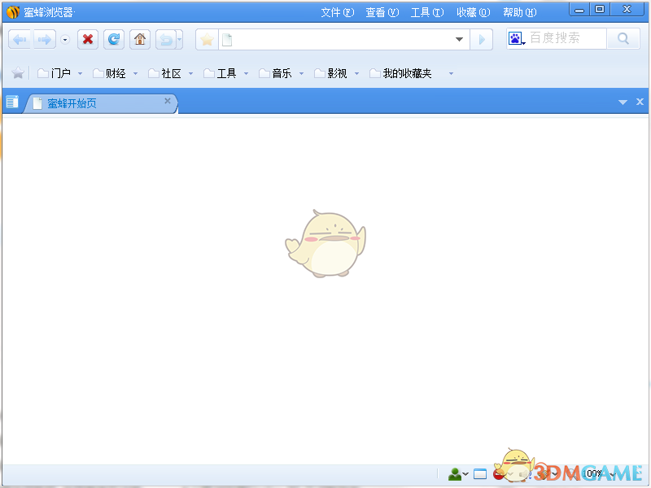Open the 文件(F) menu
This screenshot has height=488, width=651.
338,12
